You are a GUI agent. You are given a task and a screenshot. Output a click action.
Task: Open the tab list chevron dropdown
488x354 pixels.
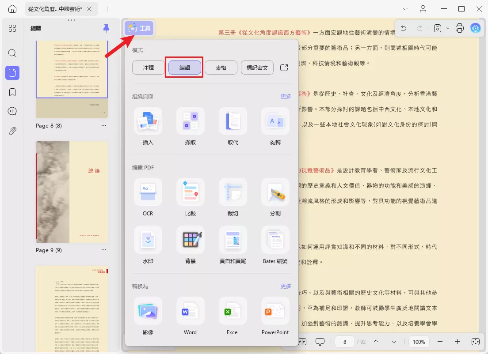coord(405,9)
